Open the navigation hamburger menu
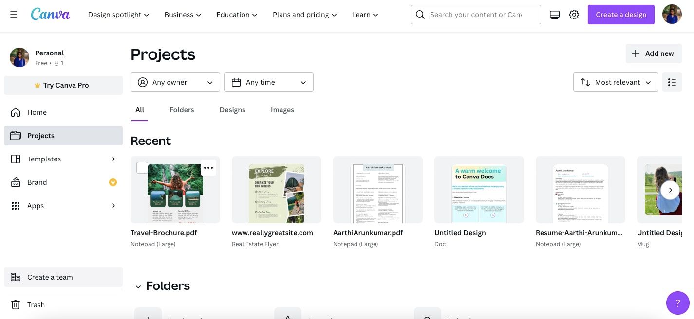Screen dimensions: 694x319 pos(13,14)
